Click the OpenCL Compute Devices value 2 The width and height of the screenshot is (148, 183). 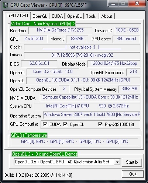(x=64, y=89)
